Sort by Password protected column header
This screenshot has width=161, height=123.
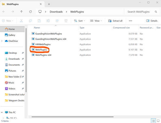point(147,28)
